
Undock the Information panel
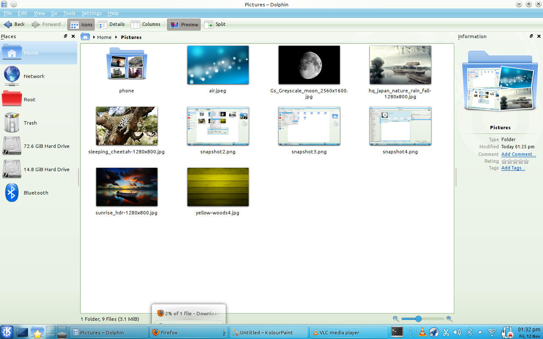[x=532, y=36]
